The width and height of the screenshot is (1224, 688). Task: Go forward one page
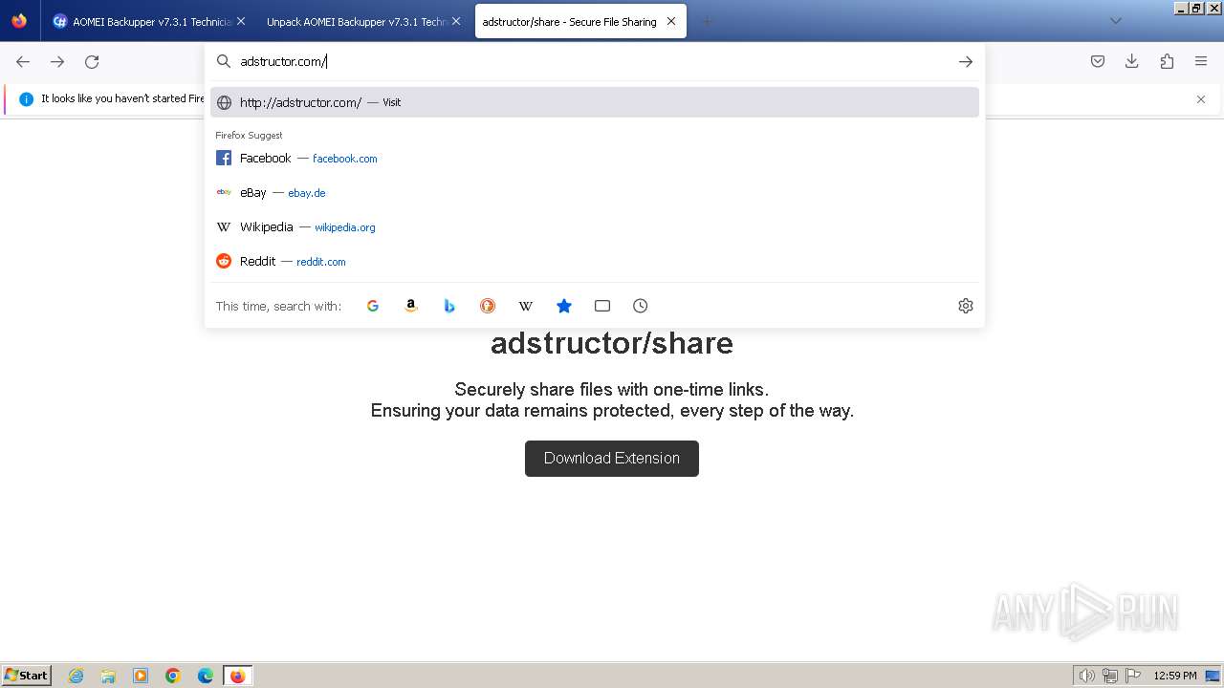click(x=57, y=61)
